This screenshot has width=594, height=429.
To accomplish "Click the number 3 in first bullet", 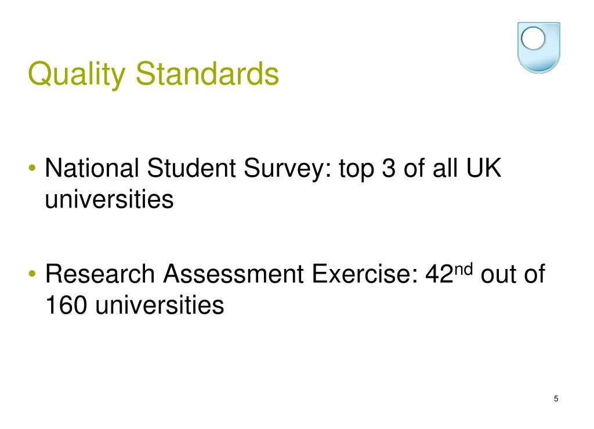I will tap(388, 168).
